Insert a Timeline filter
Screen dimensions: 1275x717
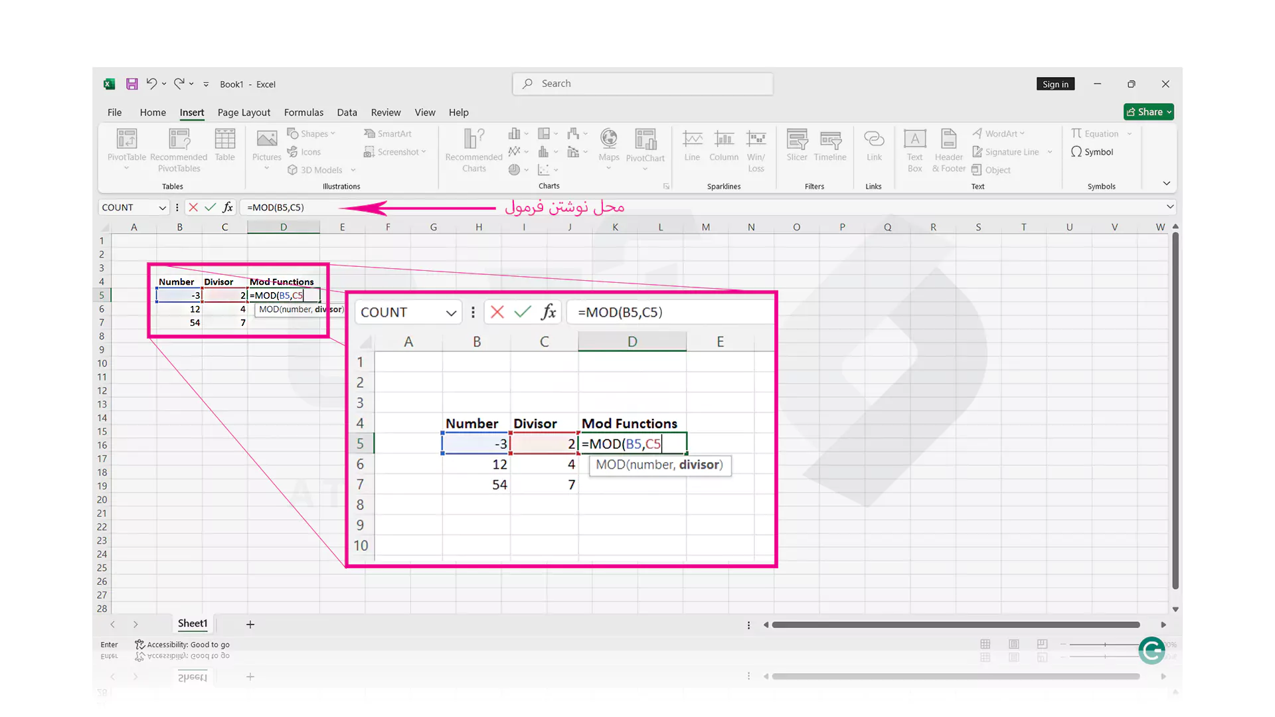point(830,145)
